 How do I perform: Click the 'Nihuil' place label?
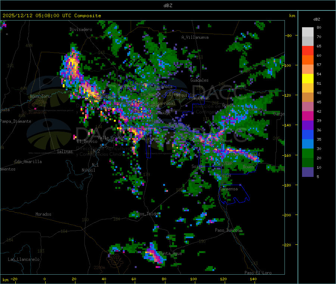point(88,170)
